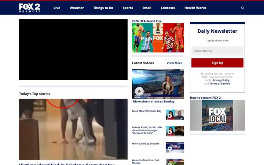This screenshot has width=264, height=165.
Task: Click the FOX 2 Detroit logo
Action: tap(29, 8)
